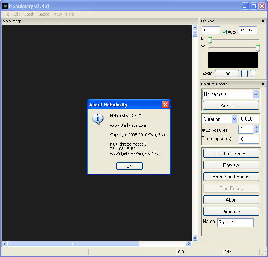Screen dimensions: 268x257
Task: Click the Nebulosity app icon in title bar
Action: coord(5,6)
